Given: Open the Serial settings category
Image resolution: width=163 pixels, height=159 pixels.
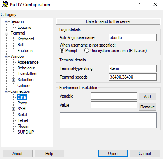Looking at the screenshot, I should click(x=22, y=115).
